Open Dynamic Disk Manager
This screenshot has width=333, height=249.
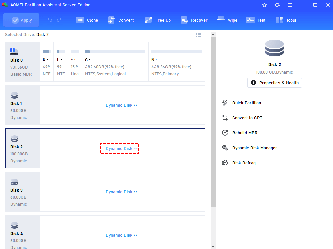(x=255, y=148)
